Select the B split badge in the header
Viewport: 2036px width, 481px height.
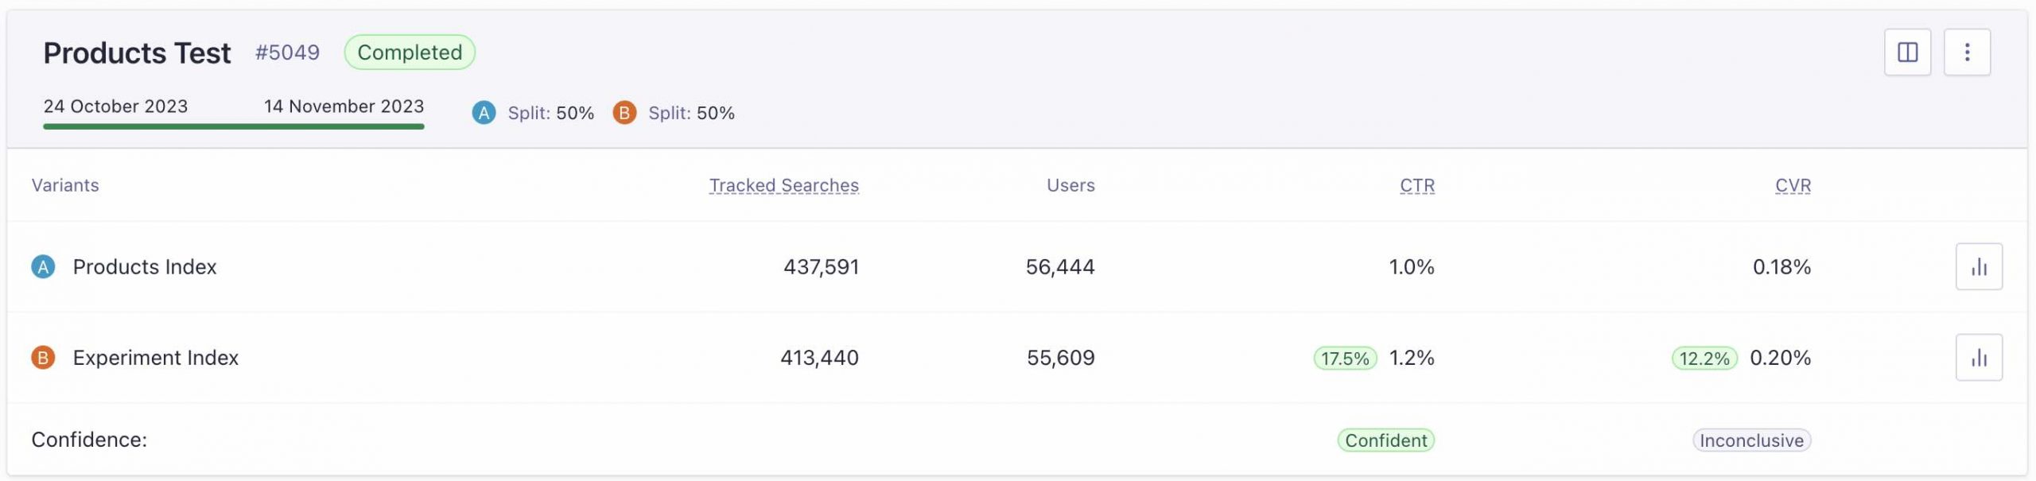[x=626, y=112]
